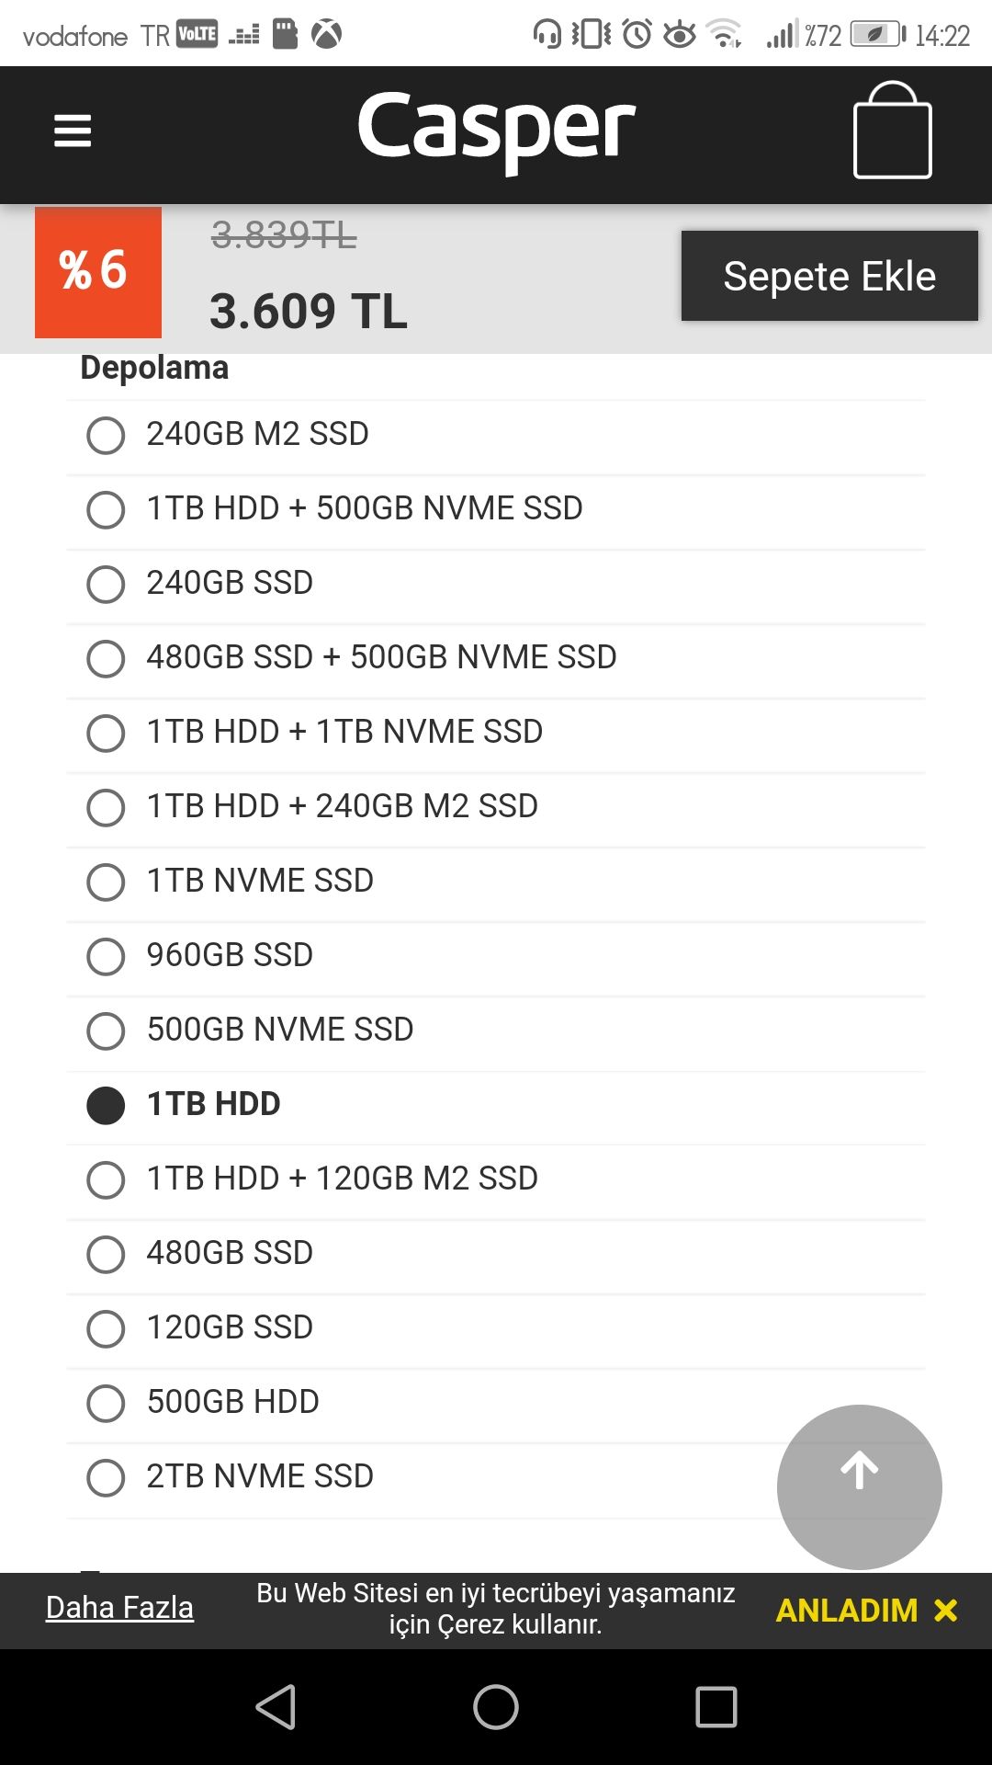Viewport: 992px width, 1765px height.
Task: Choose 1TB HDD + 500GB NVME SSD
Action: click(106, 509)
